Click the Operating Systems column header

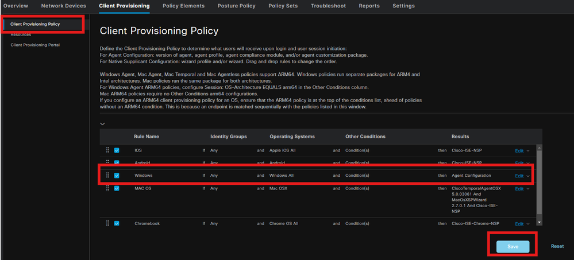tap(292, 137)
